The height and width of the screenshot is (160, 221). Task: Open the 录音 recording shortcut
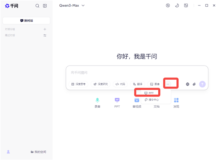[97, 103]
